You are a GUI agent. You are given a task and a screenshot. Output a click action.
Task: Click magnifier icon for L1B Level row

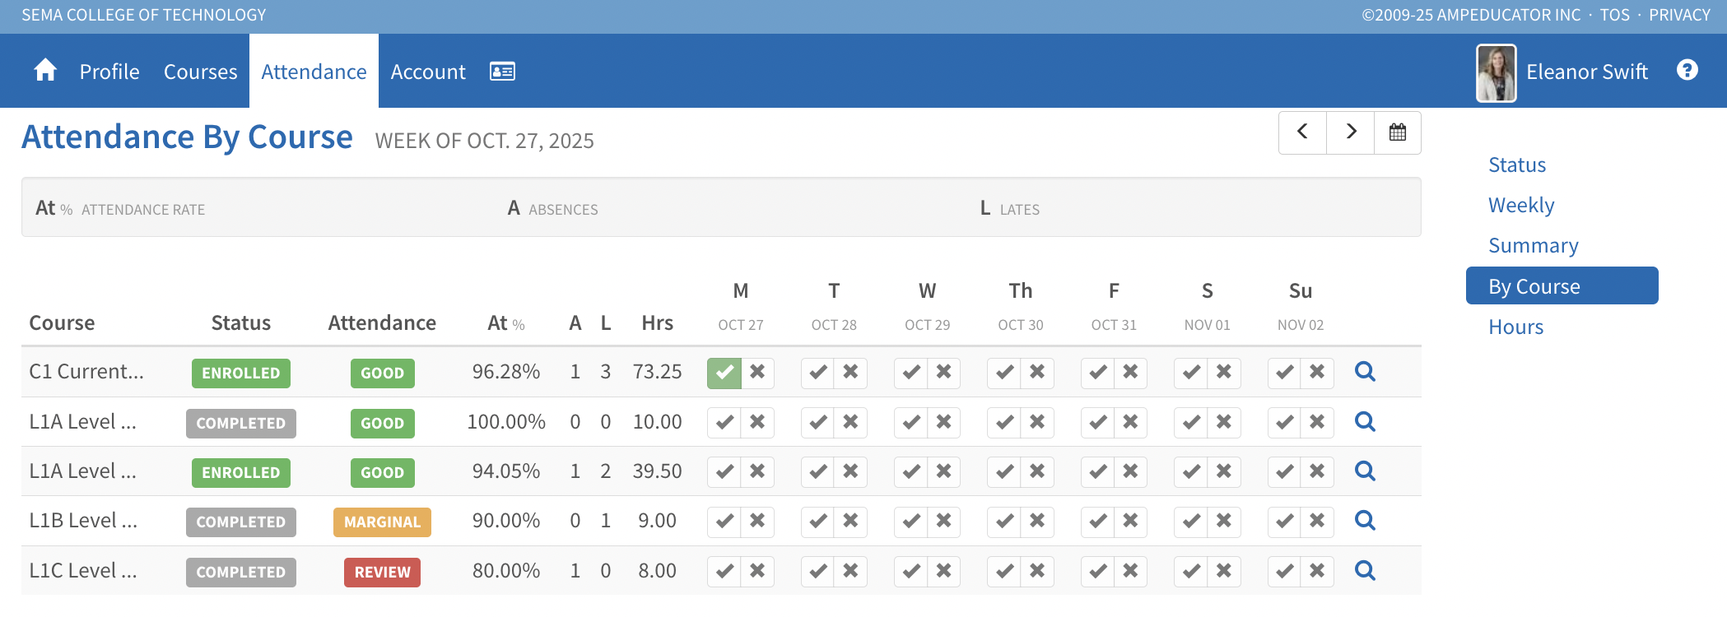coord(1365,521)
